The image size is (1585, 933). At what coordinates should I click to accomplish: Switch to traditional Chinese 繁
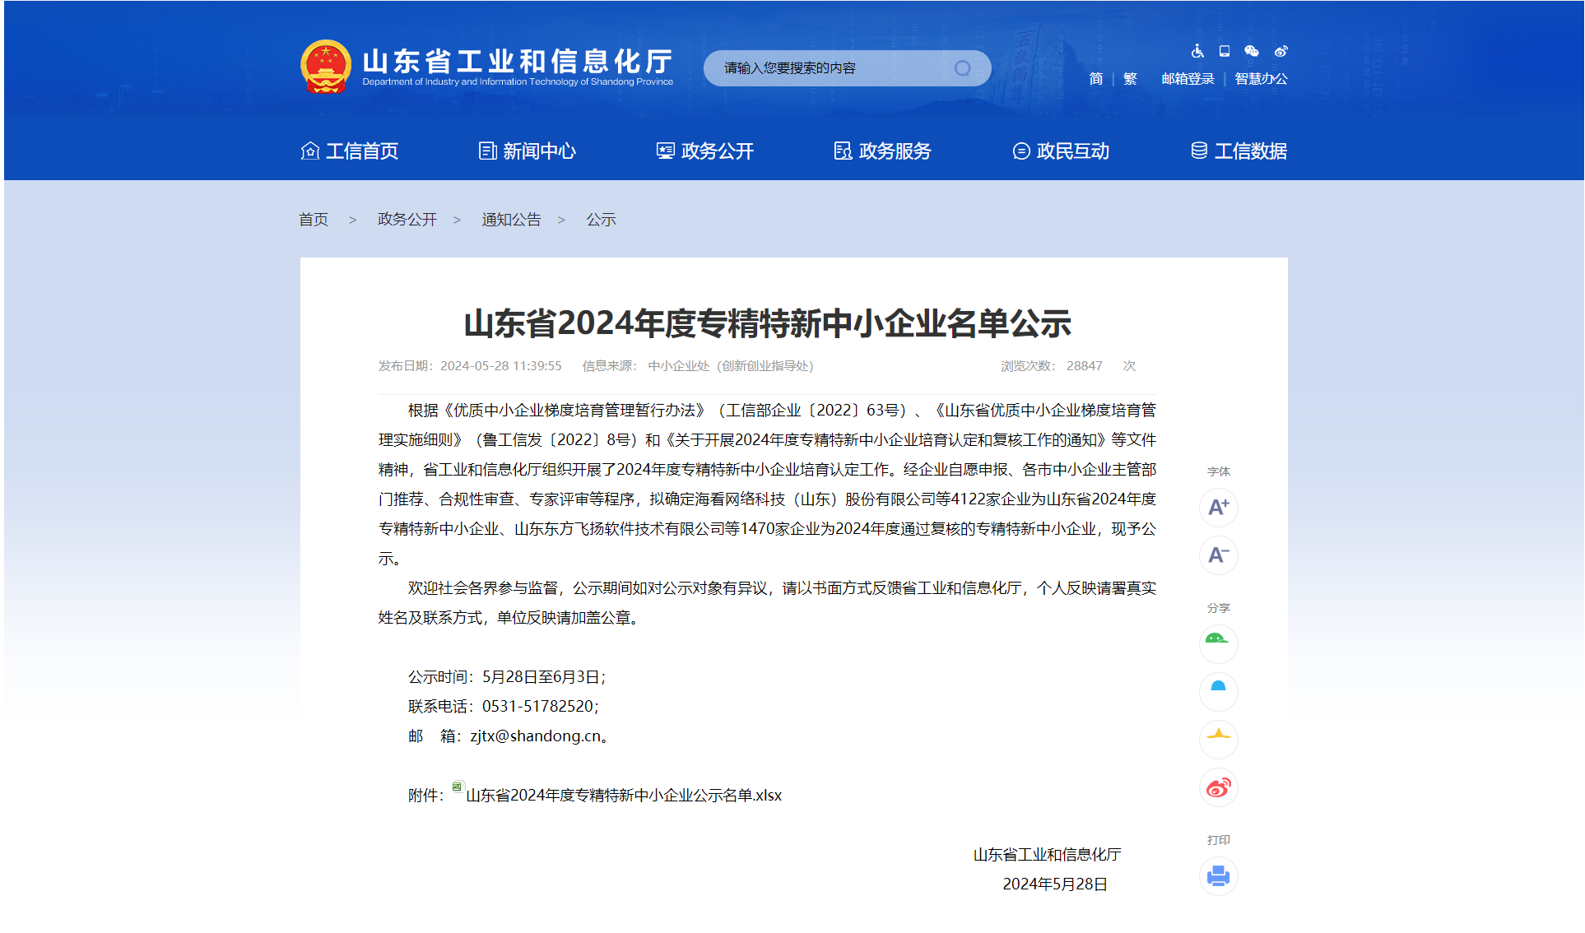click(1130, 79)
